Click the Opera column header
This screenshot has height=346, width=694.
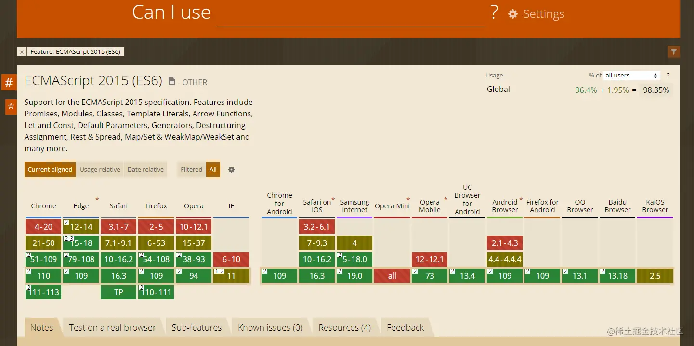[194, 206]
